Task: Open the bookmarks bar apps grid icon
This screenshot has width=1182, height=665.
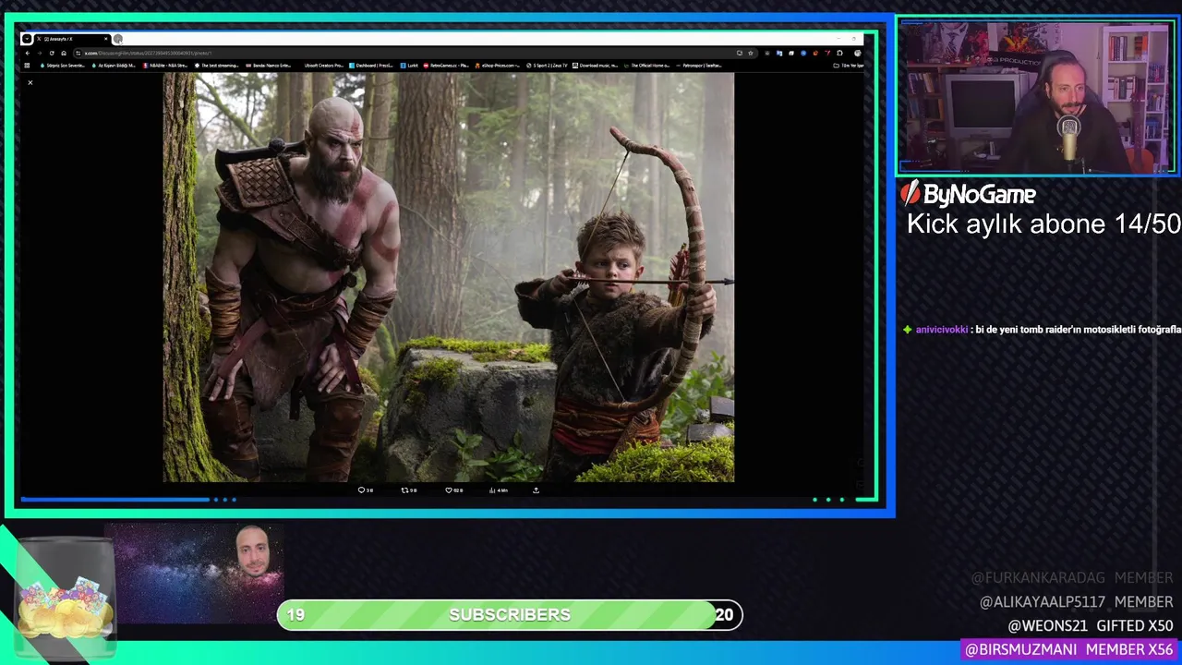Action: (27, 66)
